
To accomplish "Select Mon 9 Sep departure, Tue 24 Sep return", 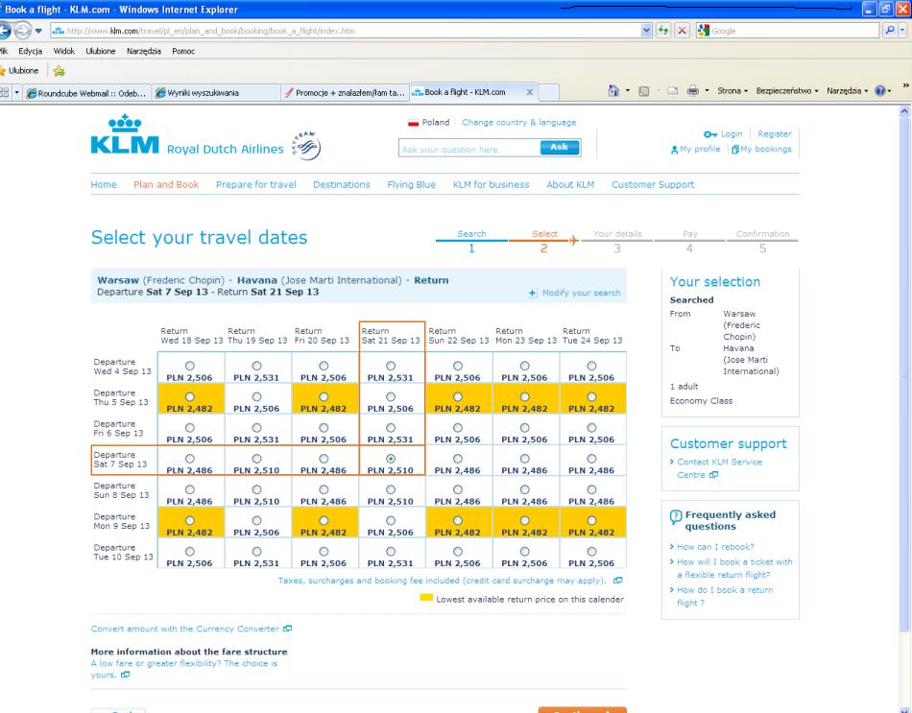I will point(591,520).
